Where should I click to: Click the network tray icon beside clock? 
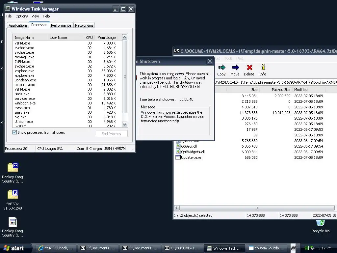pos(312,248)
